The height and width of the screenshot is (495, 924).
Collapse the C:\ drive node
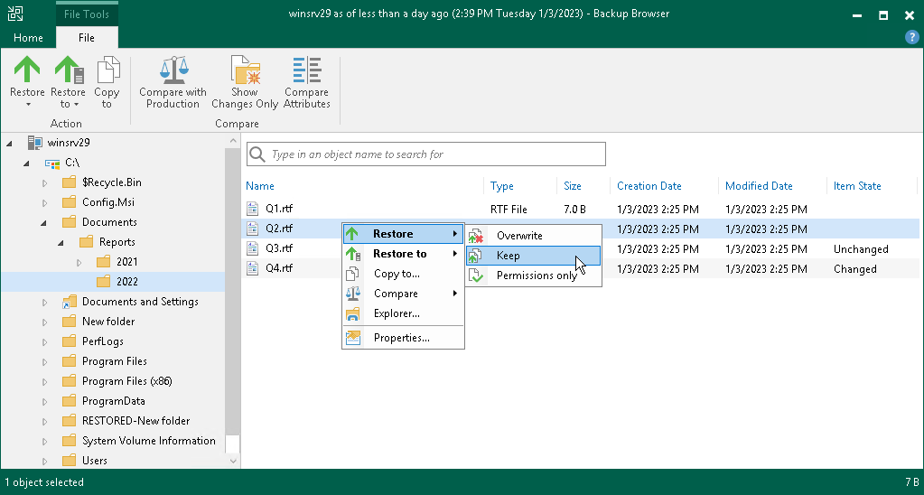[26, 163]
